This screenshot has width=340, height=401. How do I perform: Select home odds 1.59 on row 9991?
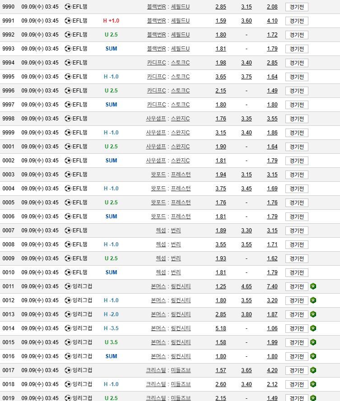[221, 21]
